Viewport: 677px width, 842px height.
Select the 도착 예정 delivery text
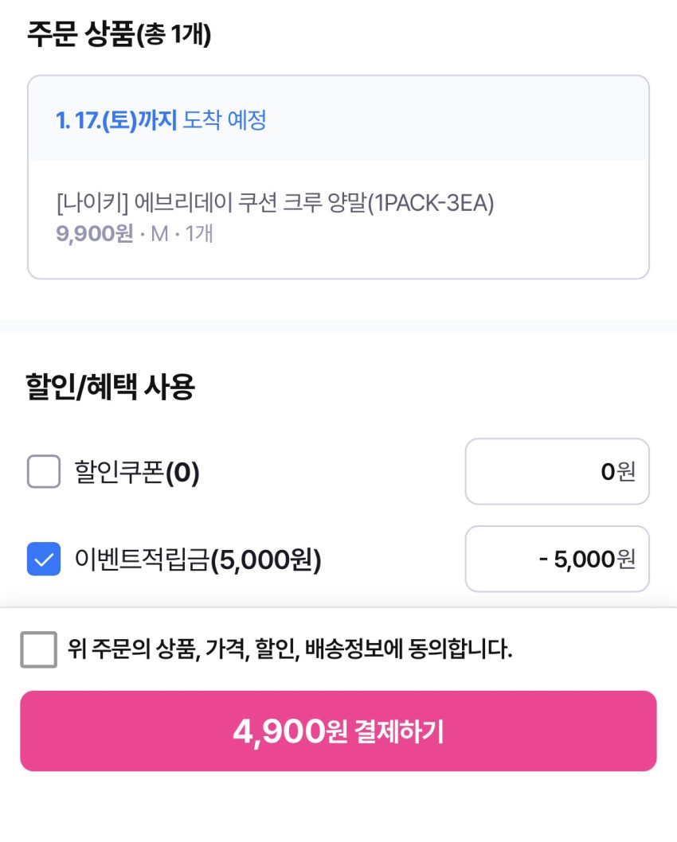225,120
